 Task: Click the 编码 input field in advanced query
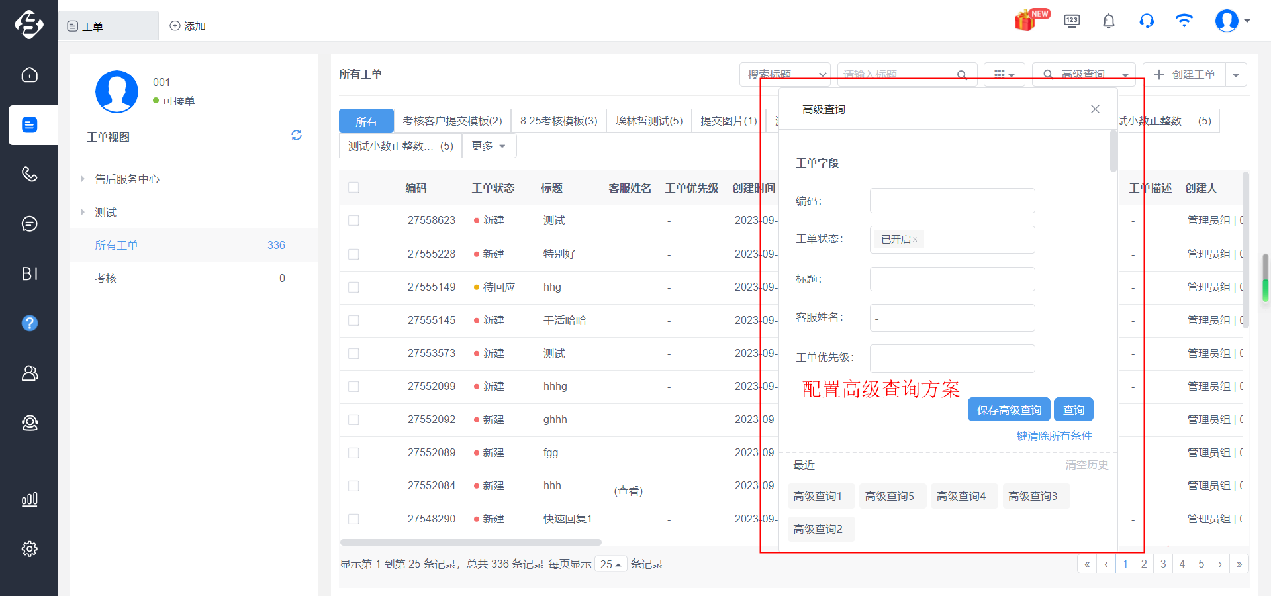pyautogui.click(x=952, y=201)
